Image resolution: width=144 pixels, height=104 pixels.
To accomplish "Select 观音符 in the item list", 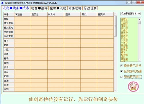I will [x=124, y=19].
